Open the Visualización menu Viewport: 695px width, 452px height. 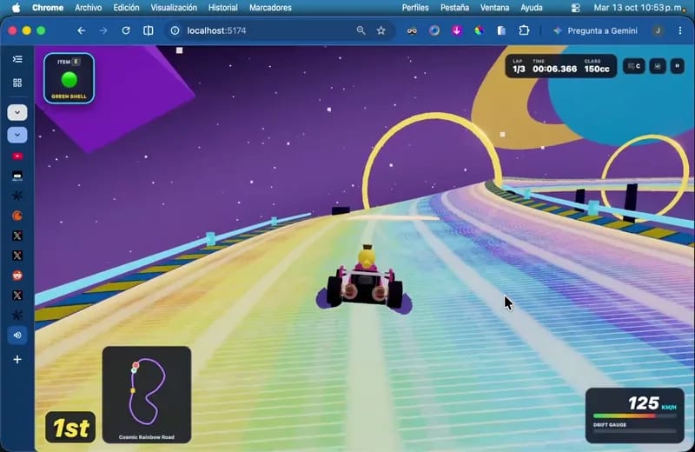click(174, 8)
